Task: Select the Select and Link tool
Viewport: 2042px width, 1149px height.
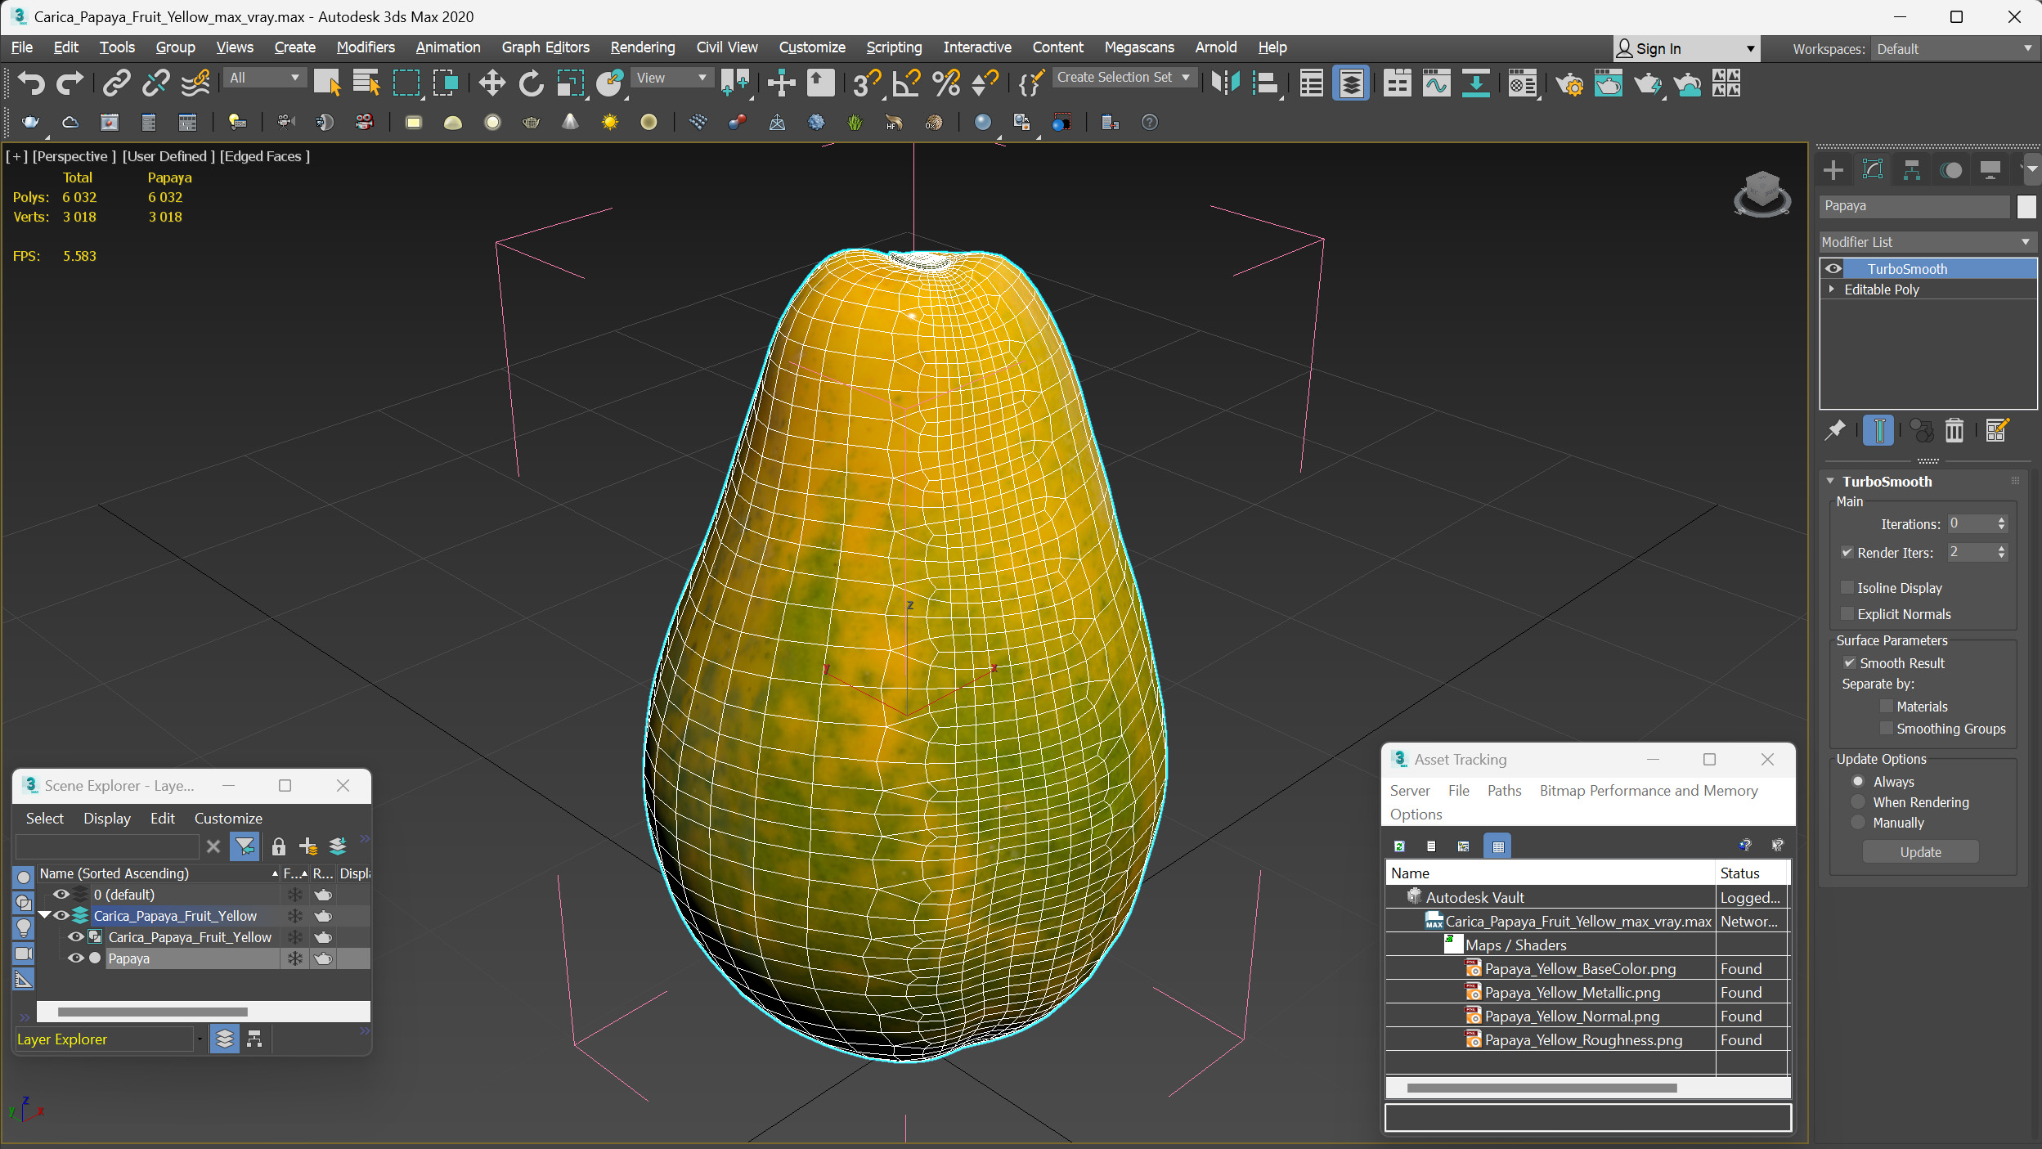Action: [x=117, y=83]
